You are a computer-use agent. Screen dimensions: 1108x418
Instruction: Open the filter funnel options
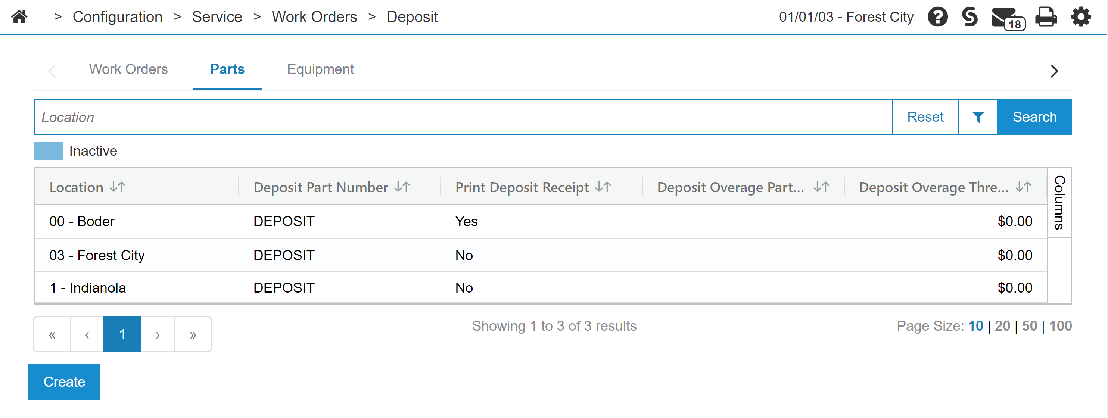[978, 117]
